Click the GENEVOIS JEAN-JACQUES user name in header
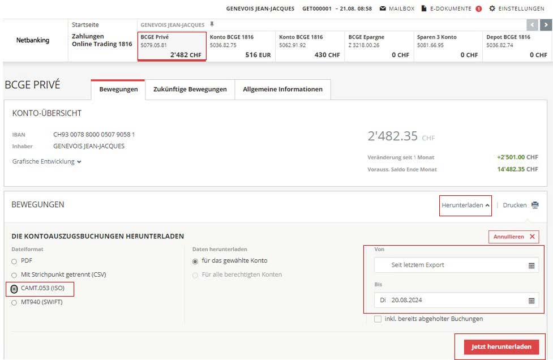This screenshot has width=553, height=360. [260, 8]
